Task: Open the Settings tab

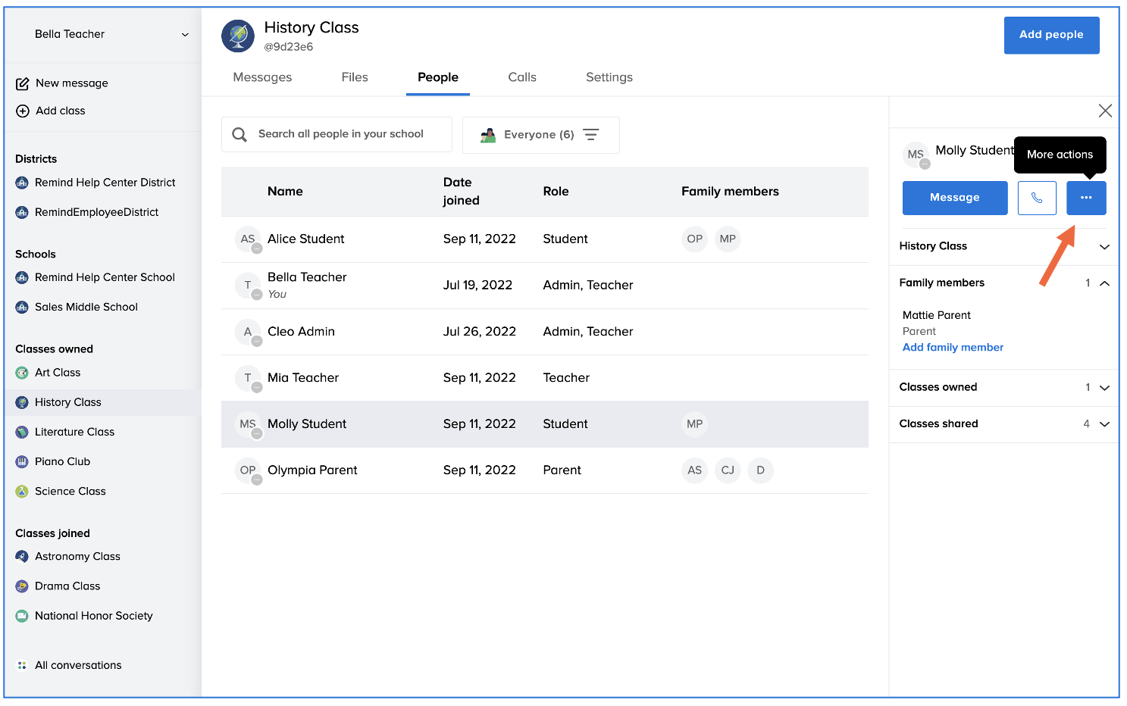Action: tap(609, 77)
